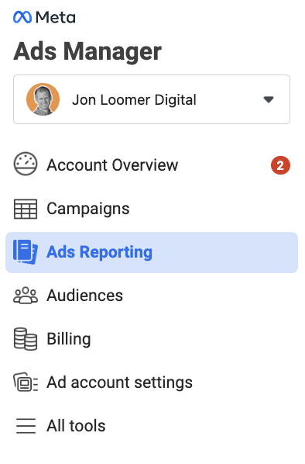Click the Ads Manager heading
The image size is (305, 464).
tap(87, 52)
